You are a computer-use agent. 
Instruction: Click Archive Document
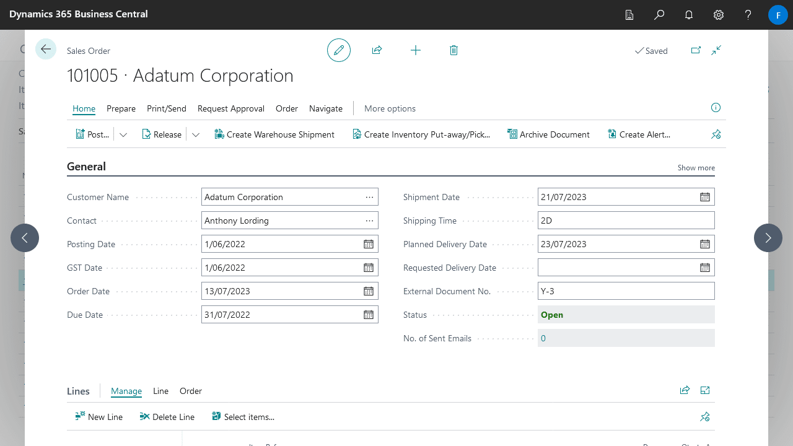[x=548, y=134]
